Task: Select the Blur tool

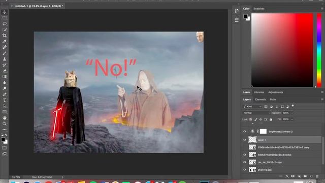Action: 5,82
